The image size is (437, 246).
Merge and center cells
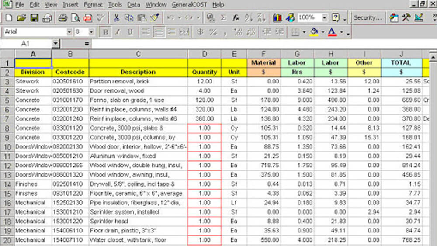(184, 32)
